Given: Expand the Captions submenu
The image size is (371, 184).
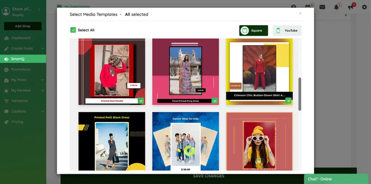Looking at the screenshot, I should pos(42,111).
